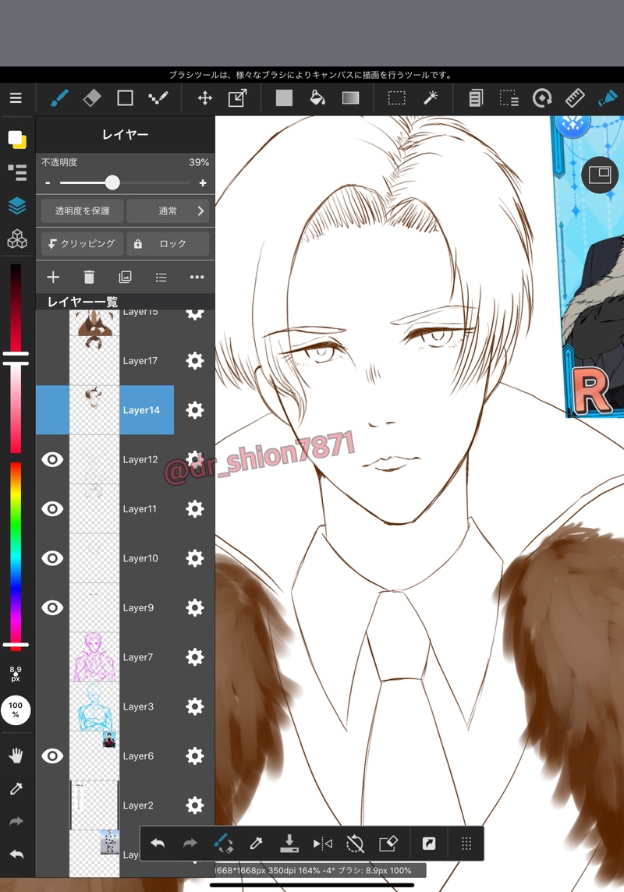Viewport: 624px width, 892px height.
Task: Select the rectangular selection tool
Action: (x=396, y=97)
